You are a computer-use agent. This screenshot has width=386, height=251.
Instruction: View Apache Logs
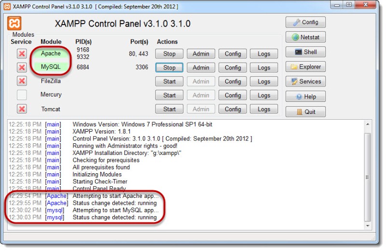[264, 54]
